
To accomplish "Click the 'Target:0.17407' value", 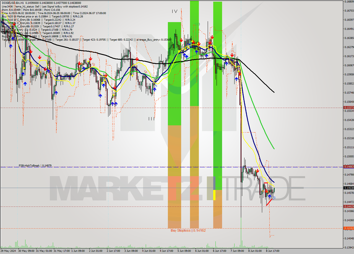I will [51, 26].
